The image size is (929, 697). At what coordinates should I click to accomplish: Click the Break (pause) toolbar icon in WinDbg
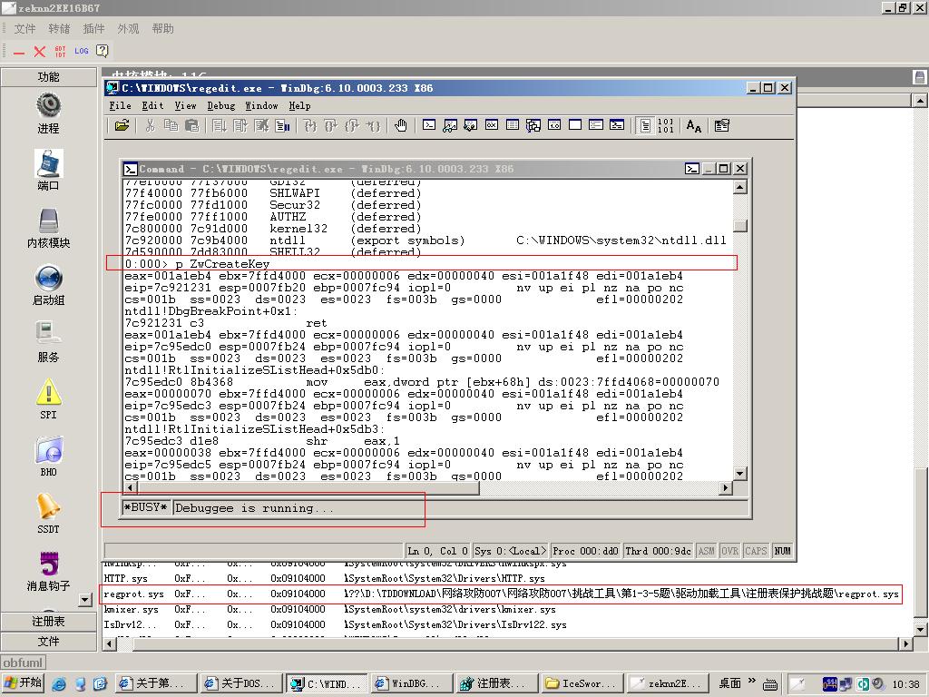[283, 125]
